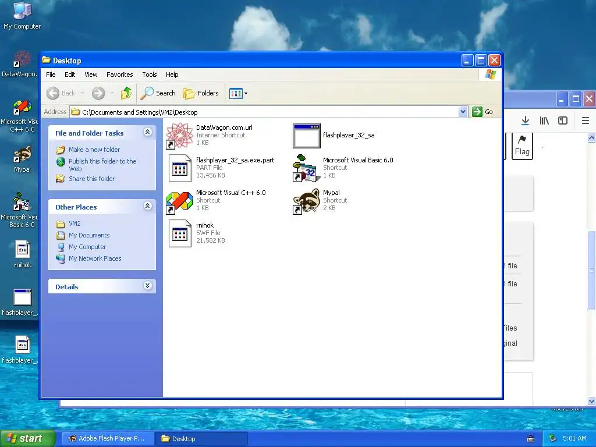Open My Computer link in Other Places
Screen dimensions: 596x447
(x=87, y=247)
